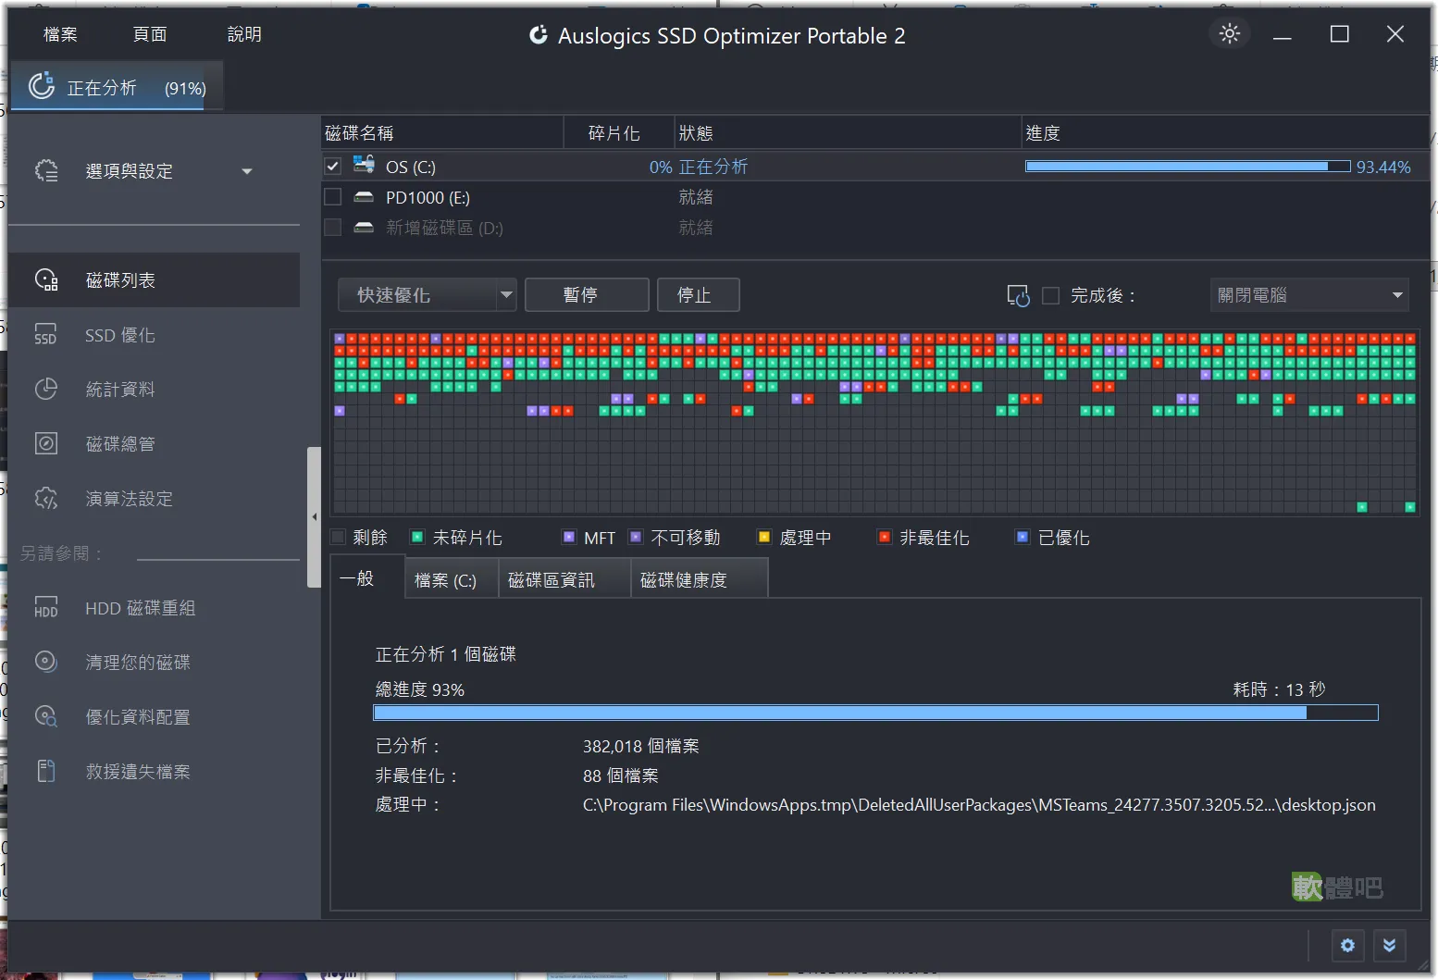This screenshot has height=980, width=1438.
Task: Click the desktop.json processing file path
Action: coord(979,805)
